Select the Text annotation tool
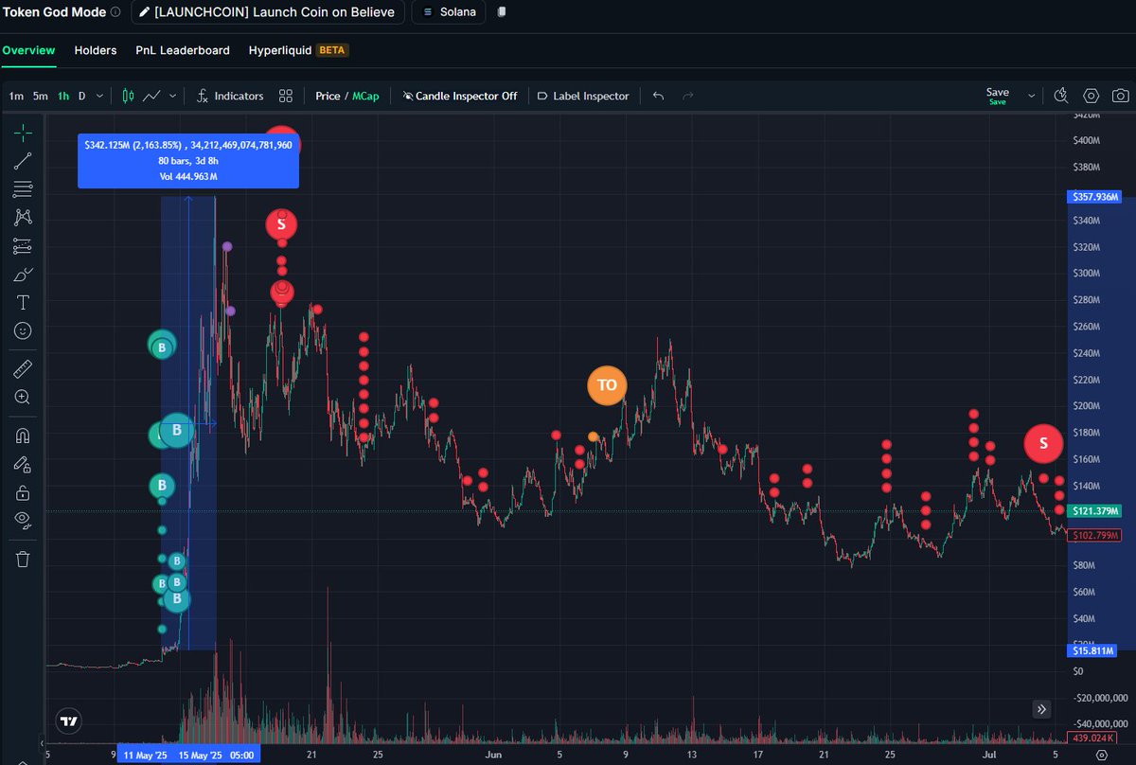 coord(23,303)
